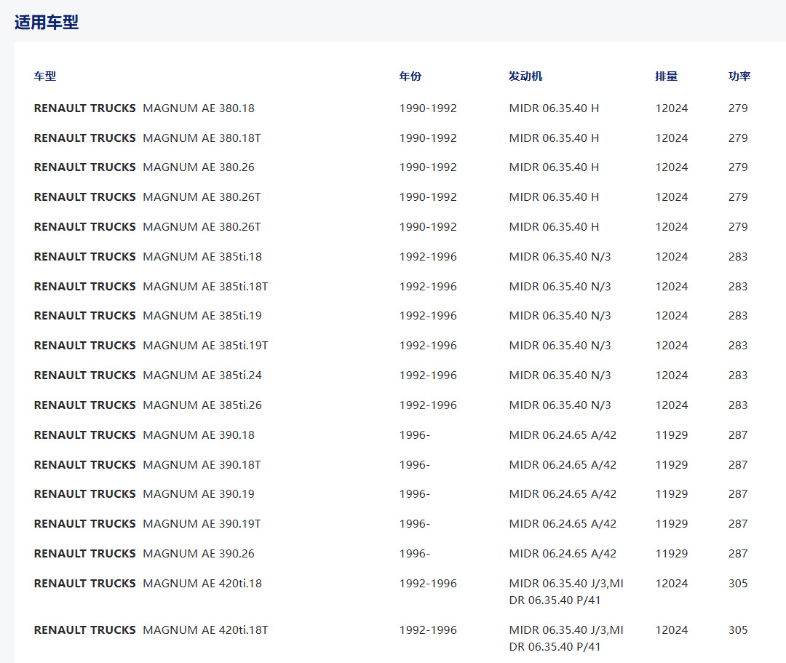Click engine MIDR 06.24.65 A/42 in 390.26 row

pyautogui.click(x=563, y=553)
